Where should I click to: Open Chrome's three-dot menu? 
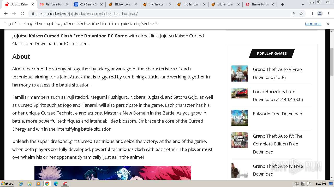(328, 14)
